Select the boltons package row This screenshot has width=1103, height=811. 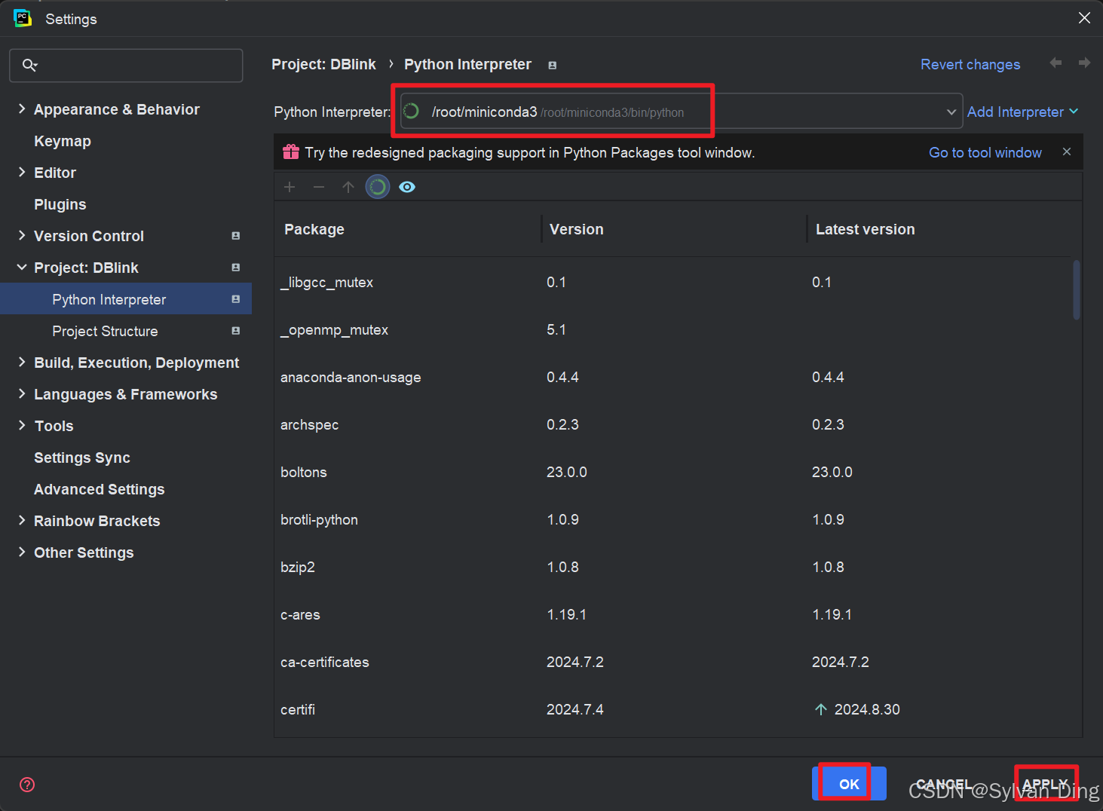[x=674, y=472]
